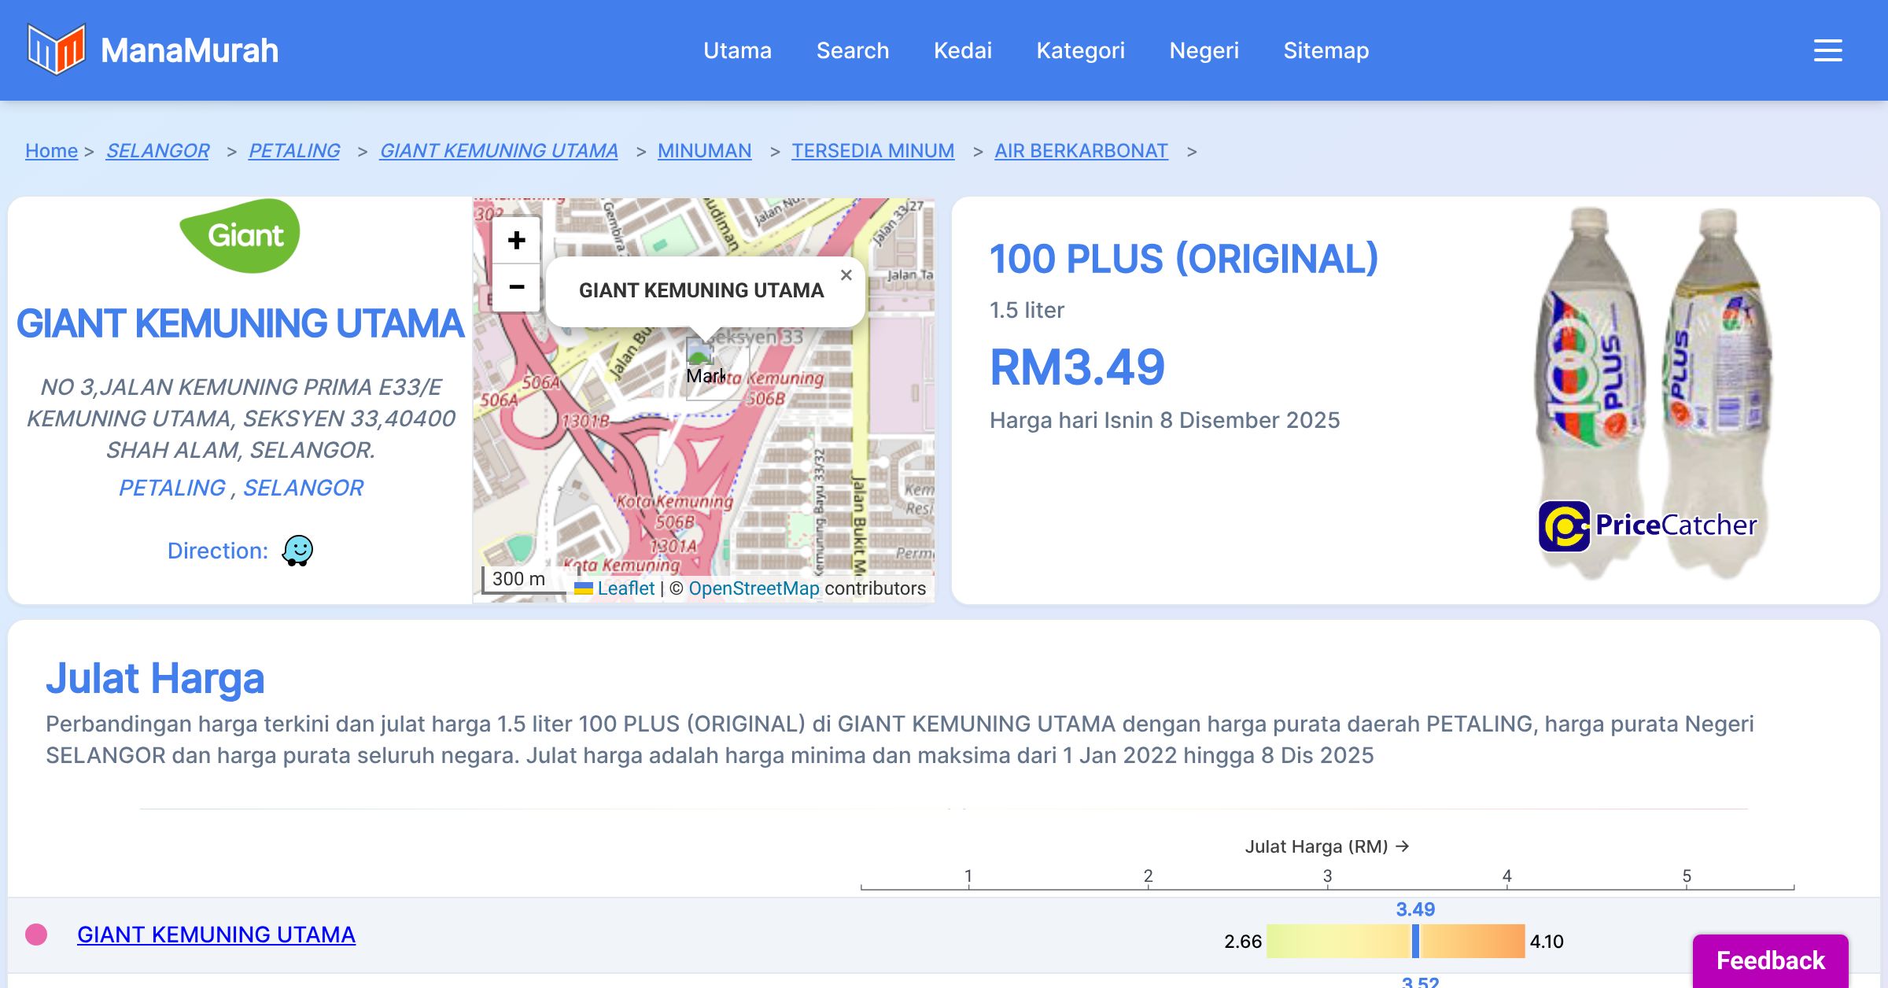This screenshot has width=1888, height=988.
Task: Open the Leaflet attribution link
Action: 625,588
